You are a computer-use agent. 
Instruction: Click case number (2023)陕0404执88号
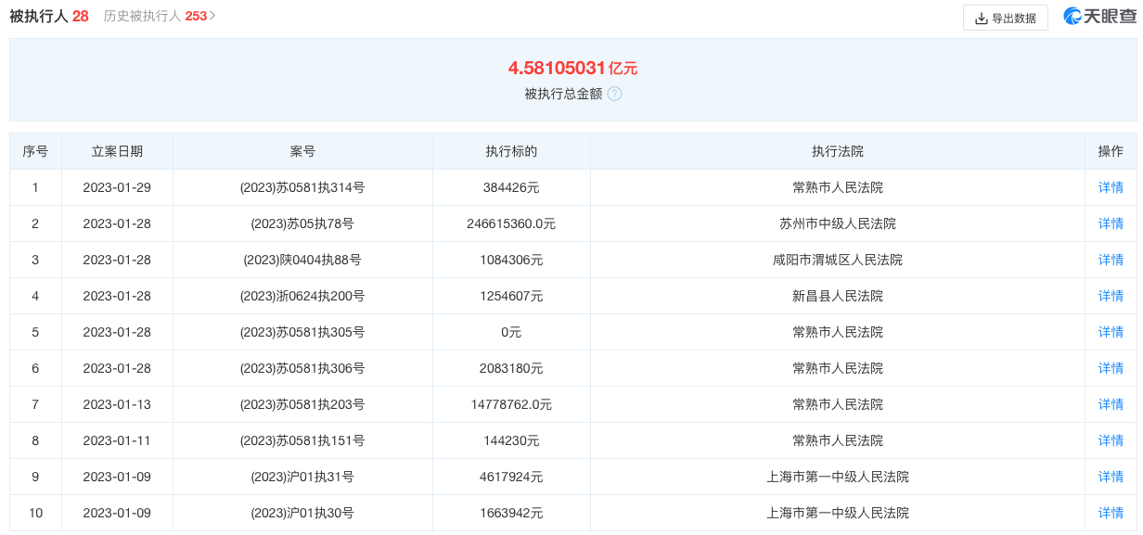click(302, 260)
